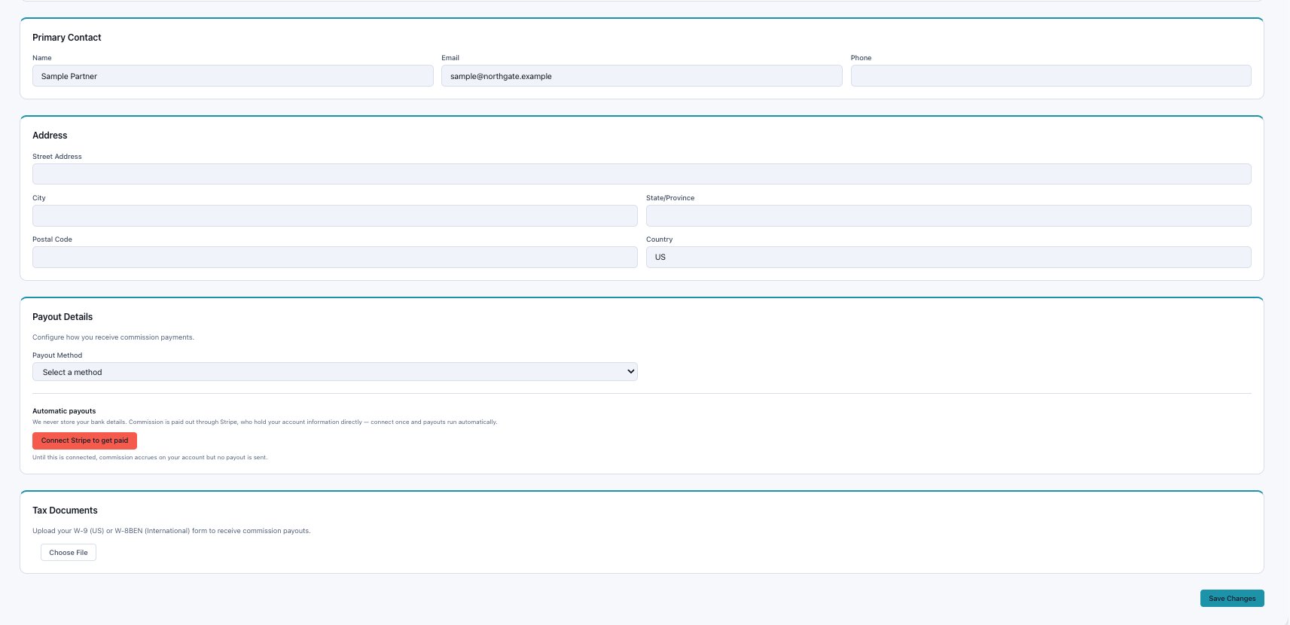Focus the empty Phone input field
The image size is (1290, 625).
tap(1051, 76)
